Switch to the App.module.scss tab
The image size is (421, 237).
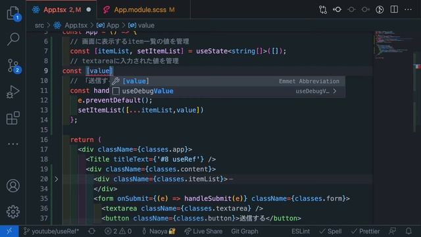click(143, 10)
